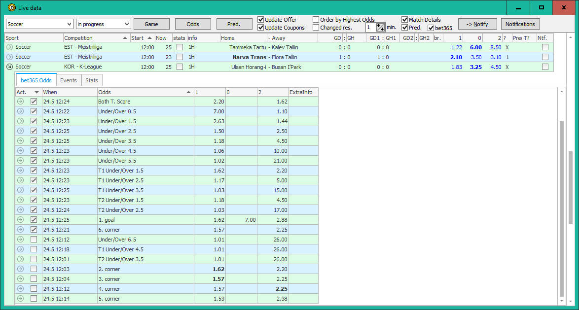Click the arrow icon on the 6. corner row
The width and height of the screenshot is (579, 310).
point(20,230)
